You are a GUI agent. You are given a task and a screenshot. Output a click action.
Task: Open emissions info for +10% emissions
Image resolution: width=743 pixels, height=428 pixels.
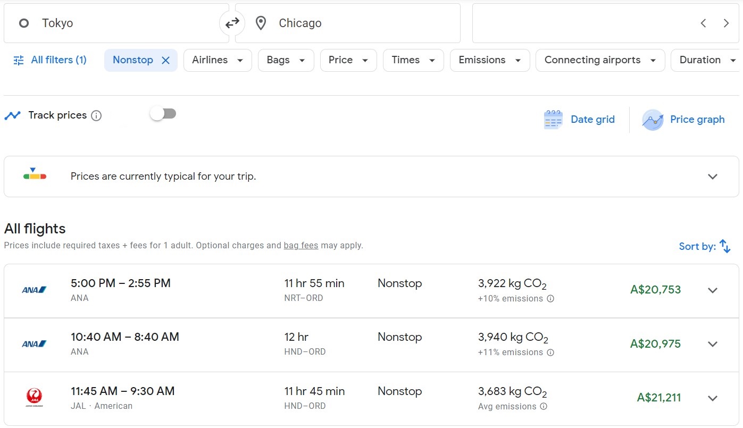point(550,299)
